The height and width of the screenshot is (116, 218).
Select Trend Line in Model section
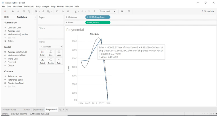click(13, 59)
